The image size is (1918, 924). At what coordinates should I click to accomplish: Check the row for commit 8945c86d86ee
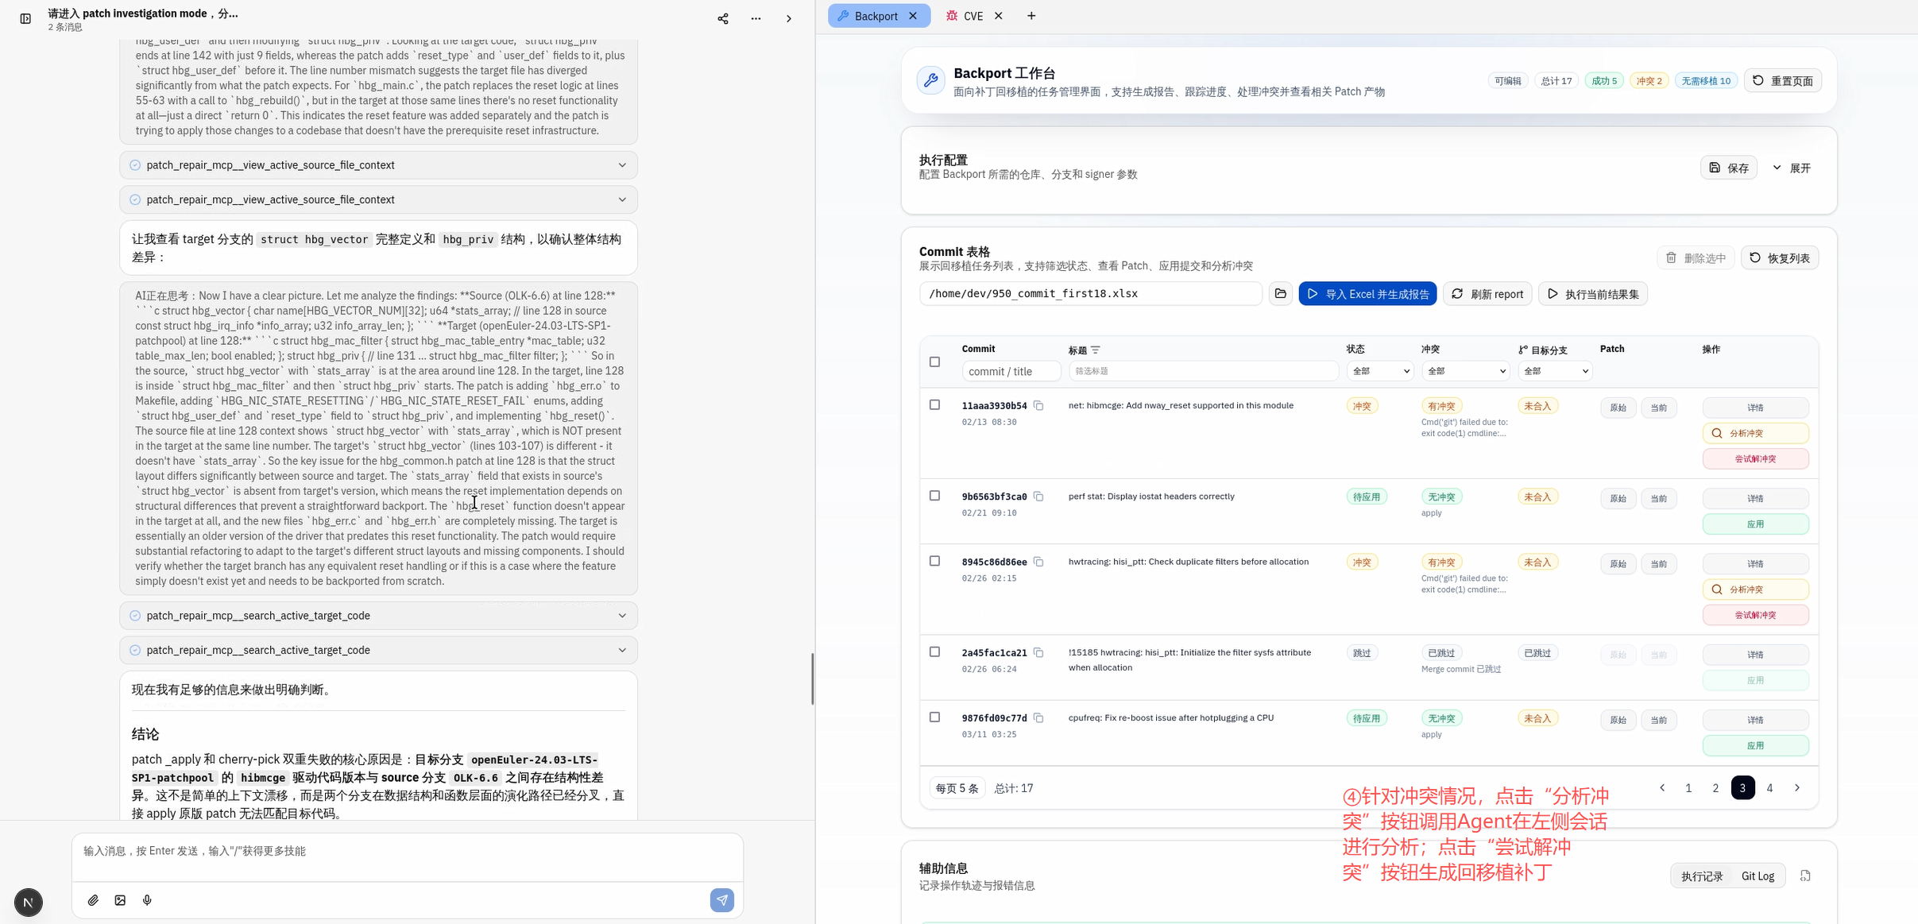coord(934,561)
